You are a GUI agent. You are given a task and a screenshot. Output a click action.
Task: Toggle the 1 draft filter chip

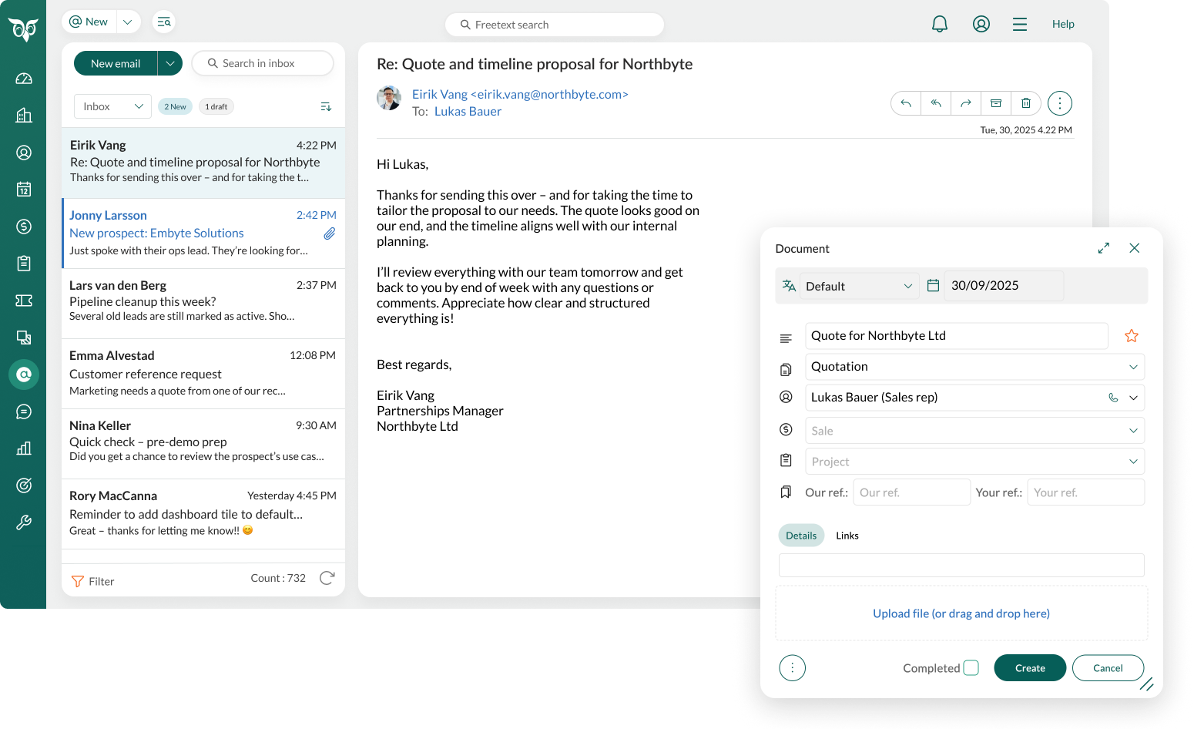tap(216, 106)
